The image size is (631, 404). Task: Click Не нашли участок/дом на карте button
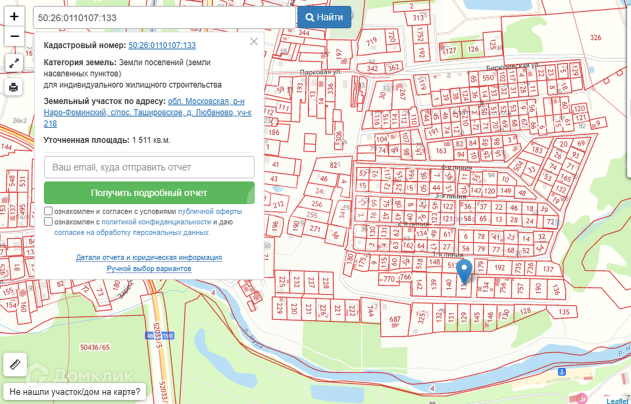[x=75, y=391]
